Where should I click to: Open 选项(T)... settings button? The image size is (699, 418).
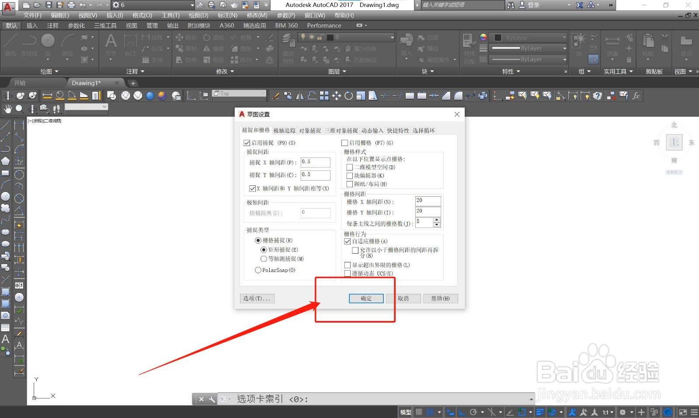(257, 298)
